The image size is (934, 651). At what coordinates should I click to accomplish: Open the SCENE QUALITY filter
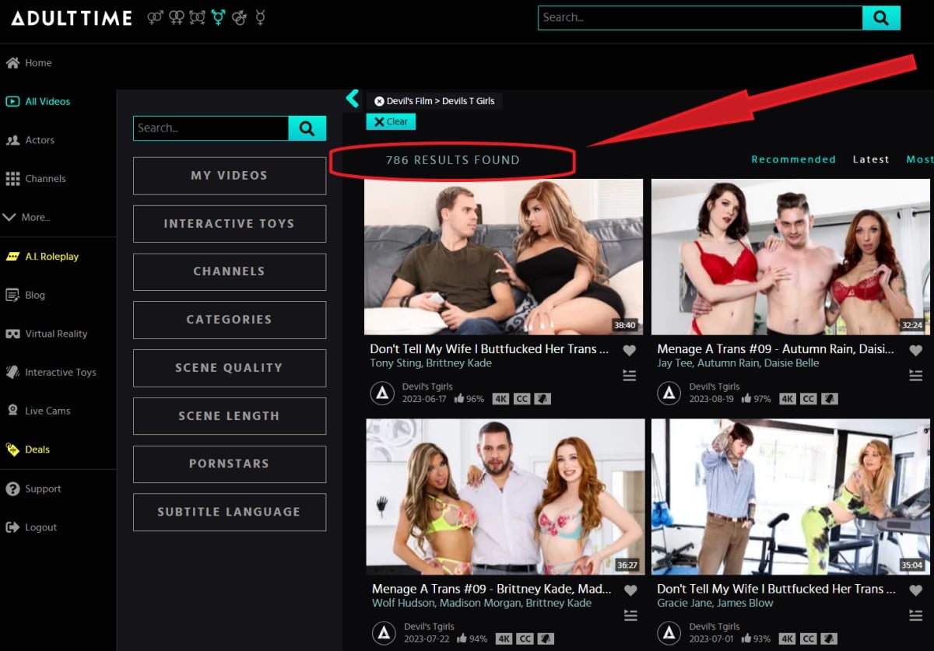coord(230,368)
